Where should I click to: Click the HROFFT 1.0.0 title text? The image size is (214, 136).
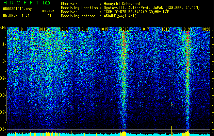click(27, 3)
